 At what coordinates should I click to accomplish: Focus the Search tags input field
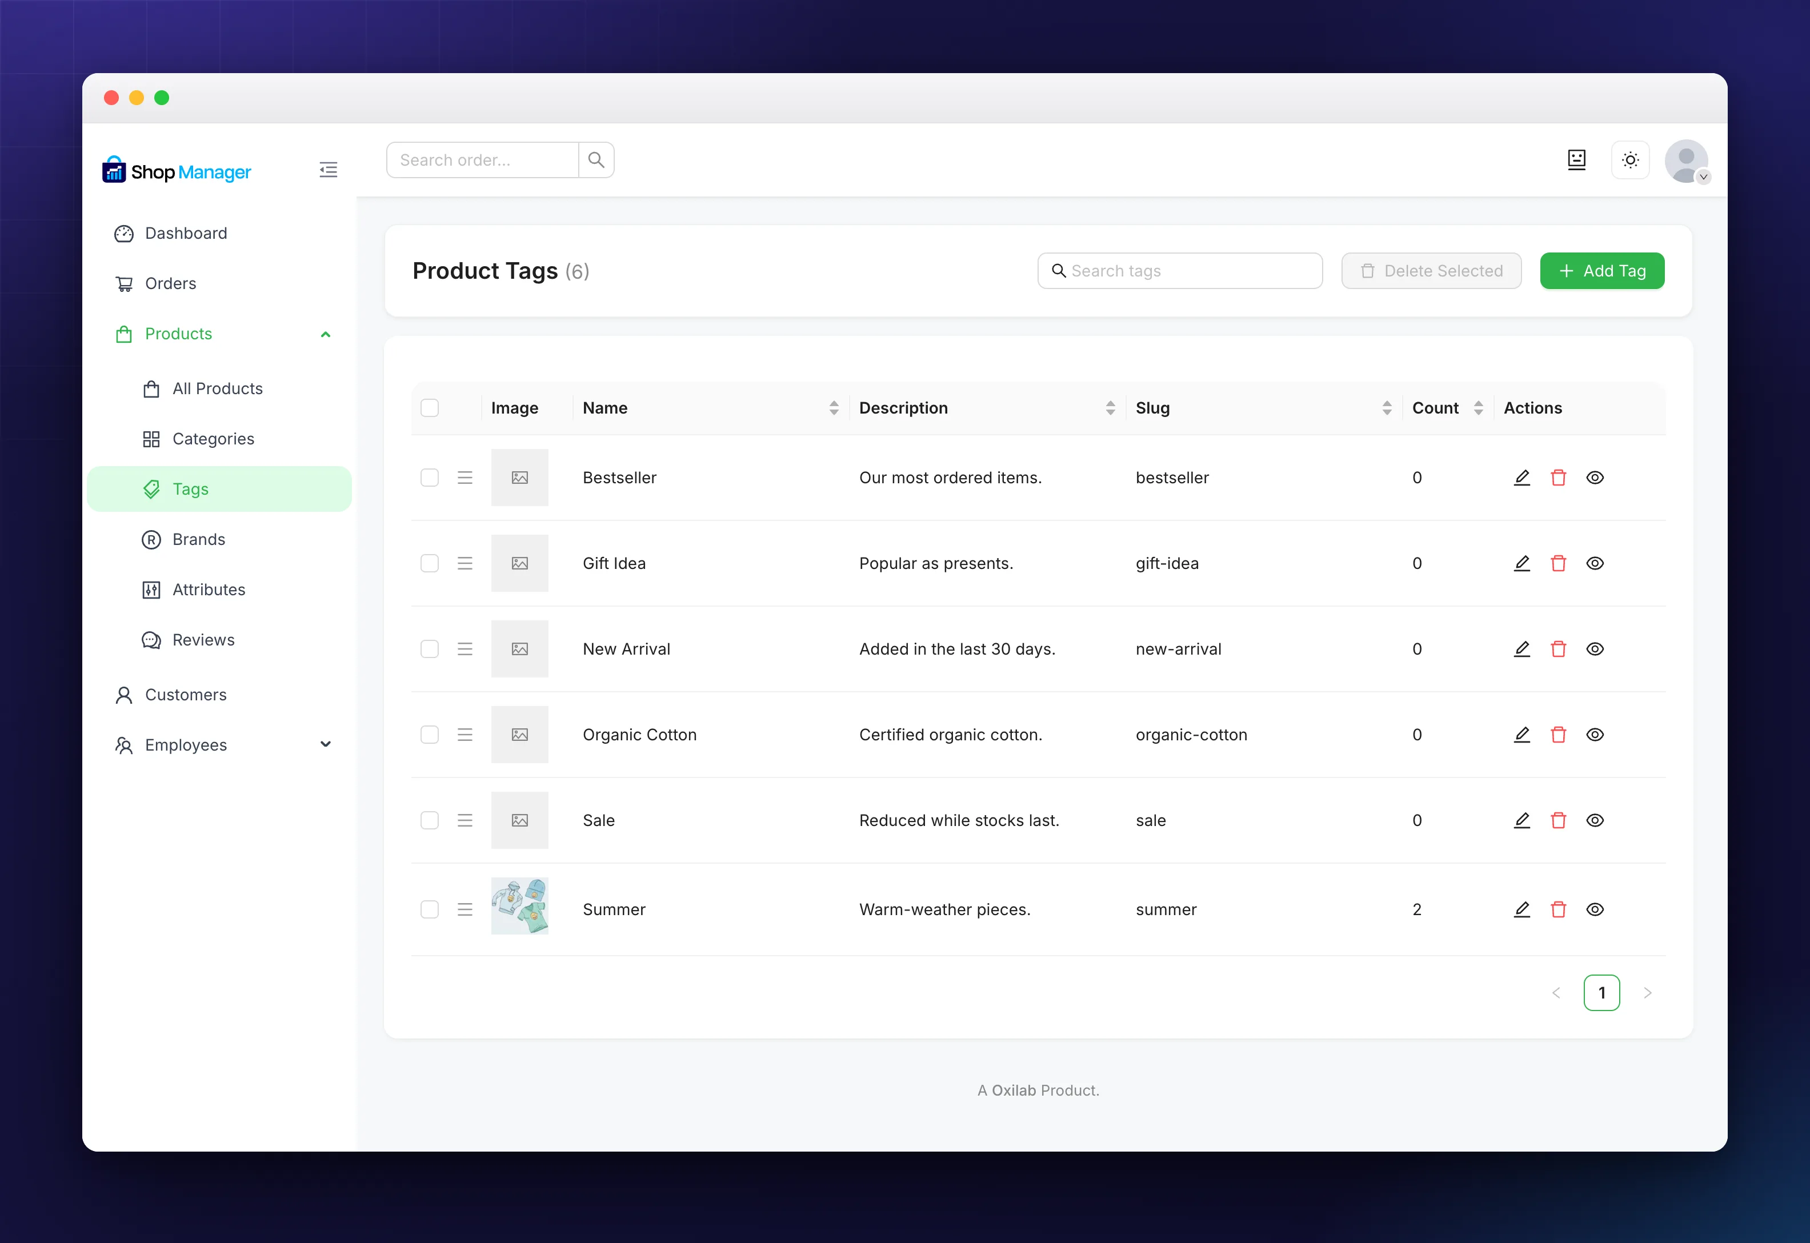coord(1179,271)
